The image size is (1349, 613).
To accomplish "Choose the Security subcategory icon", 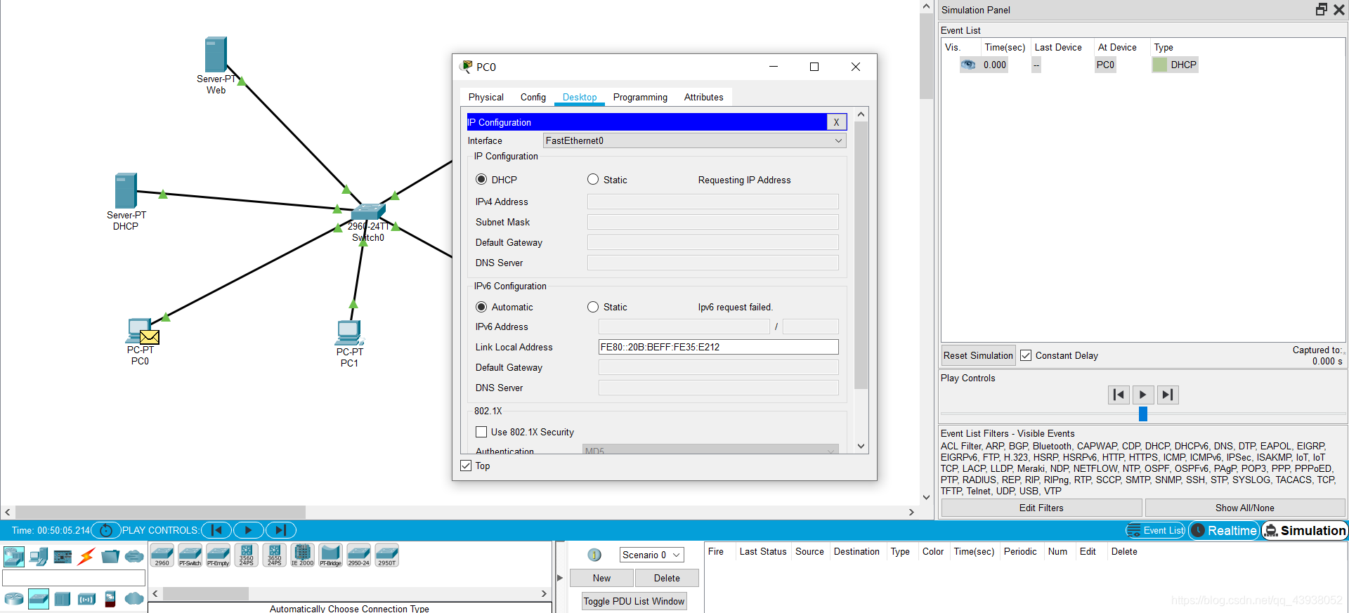I will [x=110, y=599].
